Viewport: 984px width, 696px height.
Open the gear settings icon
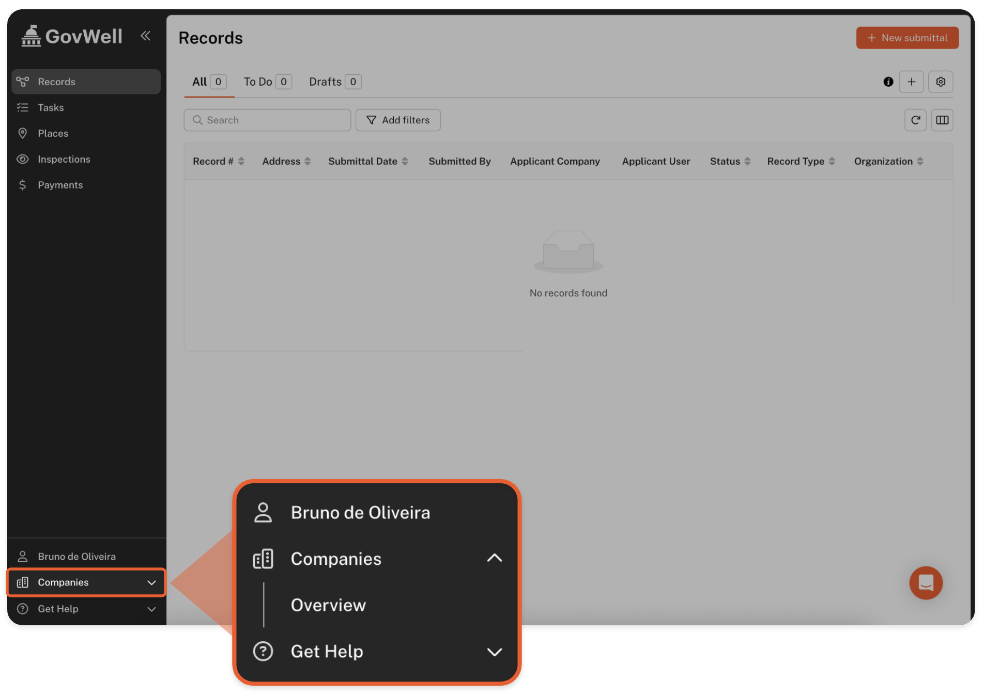[x=940, y=82]
